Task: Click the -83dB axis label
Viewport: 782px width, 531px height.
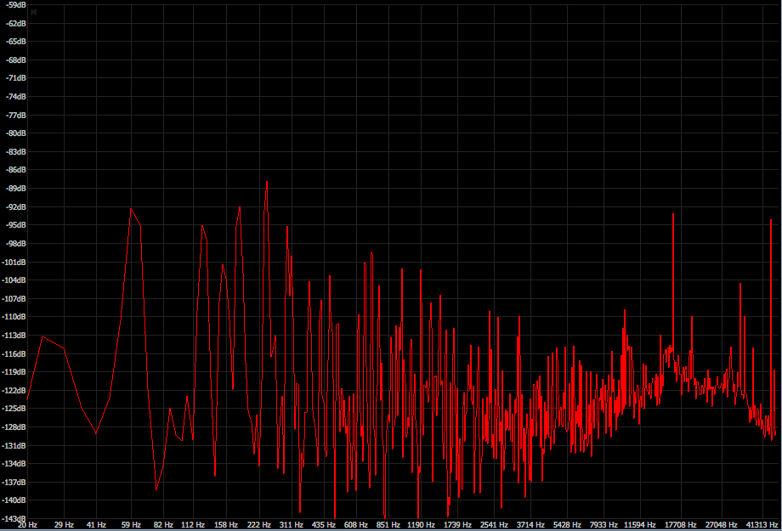Action: pyautogui.click(x=15, y=151)
